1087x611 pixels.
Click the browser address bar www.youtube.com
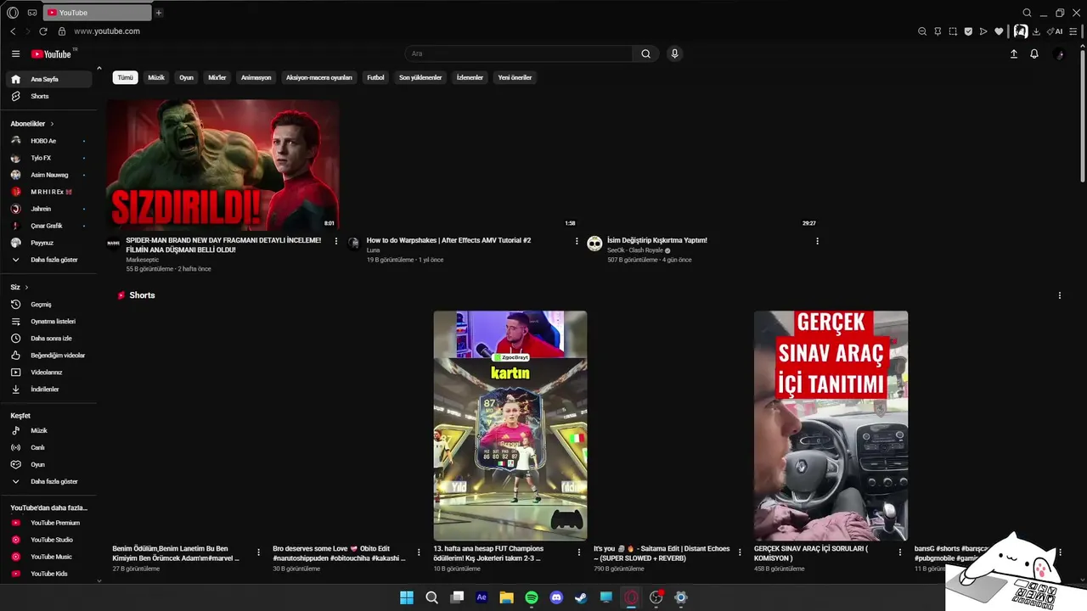pos(107,31)
